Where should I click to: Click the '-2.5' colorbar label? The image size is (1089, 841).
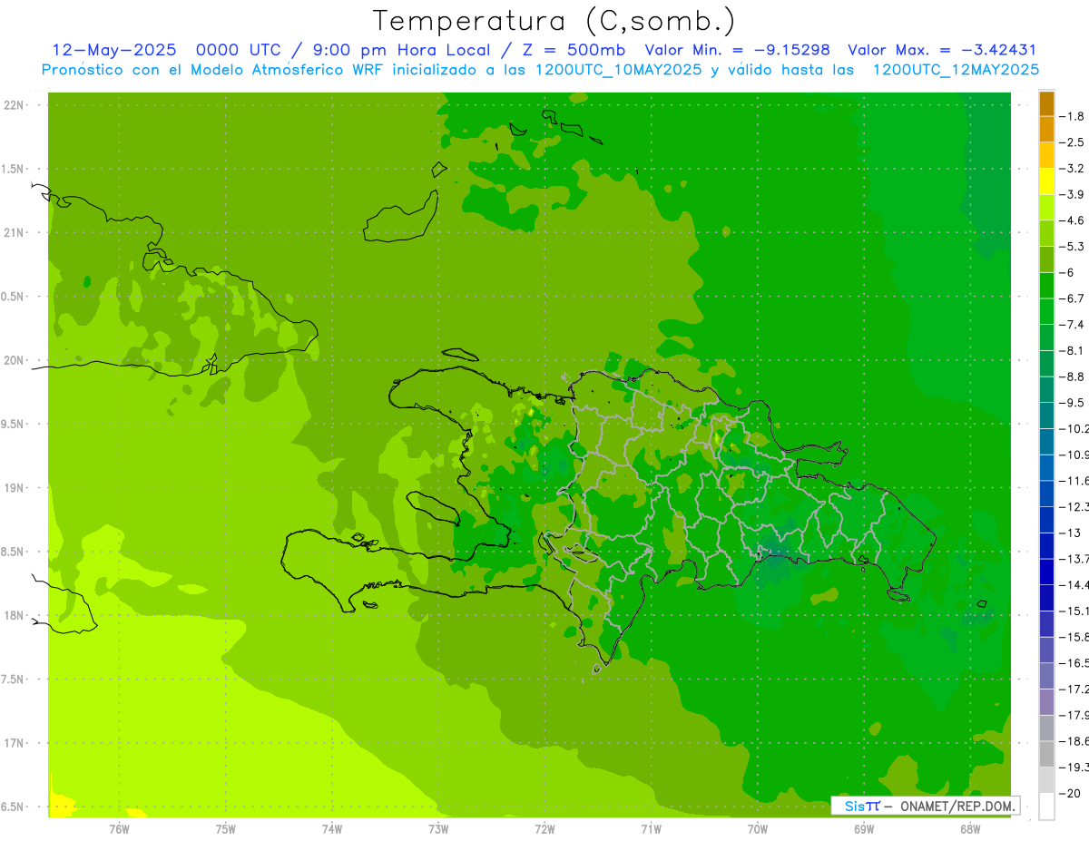tap(1073, 142)
